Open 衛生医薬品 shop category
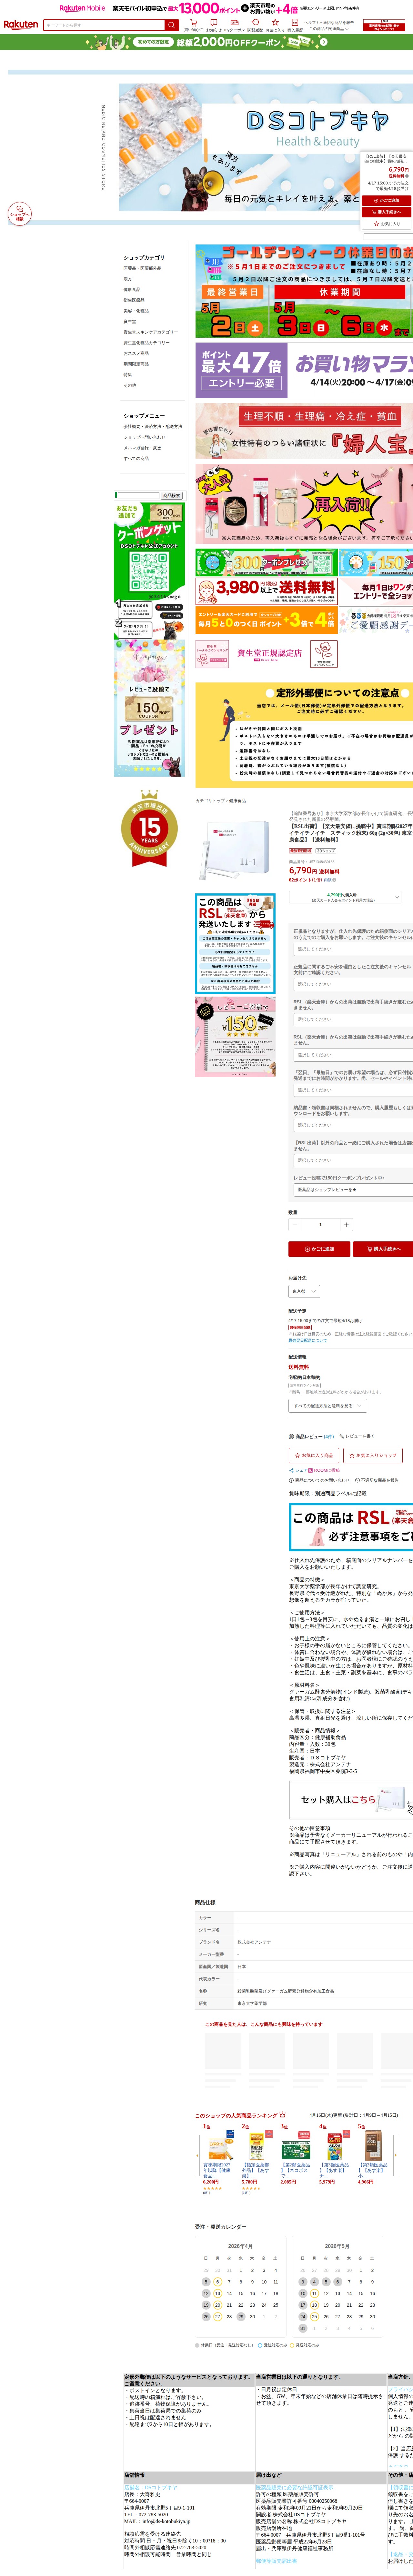413x2576 pixels. pyautogui.click(x=134, y=300)
